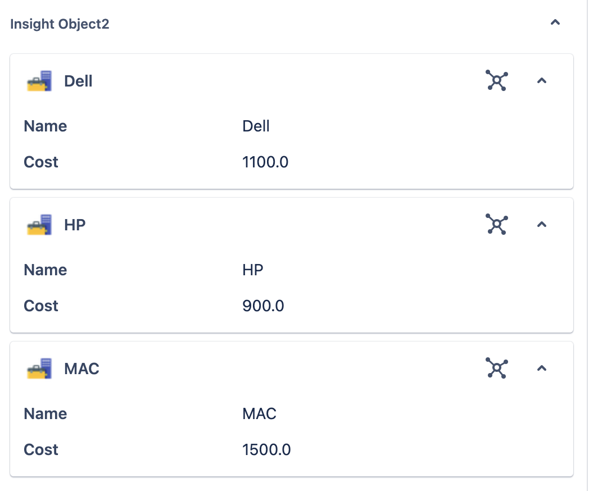This screenshot has height=491, width=598.
Task: Click the HP object type icon
Action: pos(39,225)
